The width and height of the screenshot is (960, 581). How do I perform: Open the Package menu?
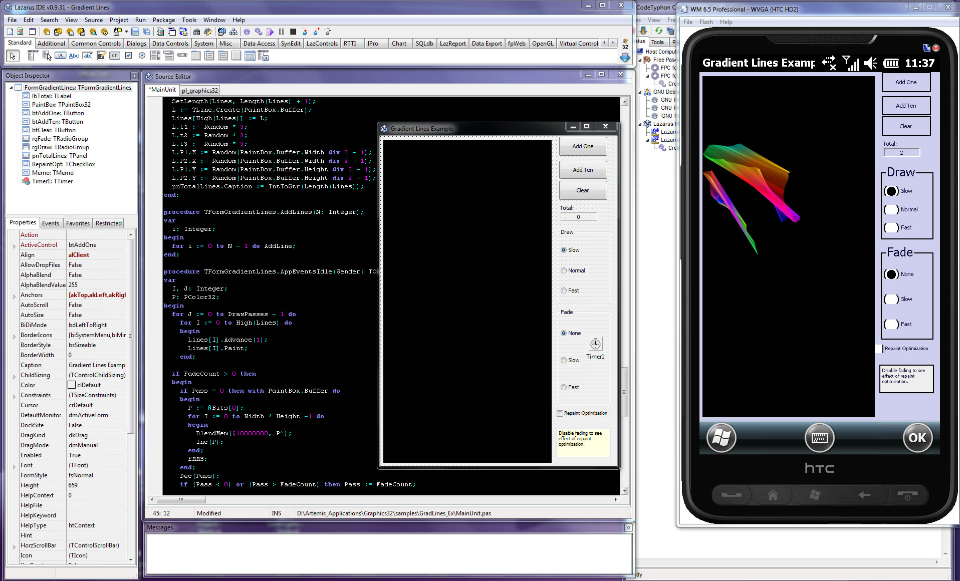coord(164,20)
